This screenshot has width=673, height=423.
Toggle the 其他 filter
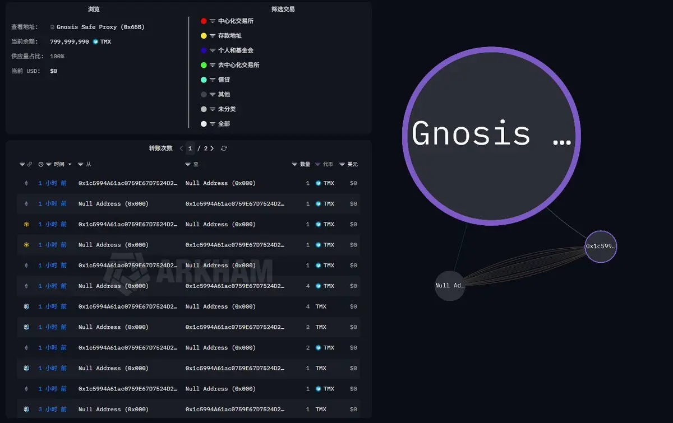[215, 94]
